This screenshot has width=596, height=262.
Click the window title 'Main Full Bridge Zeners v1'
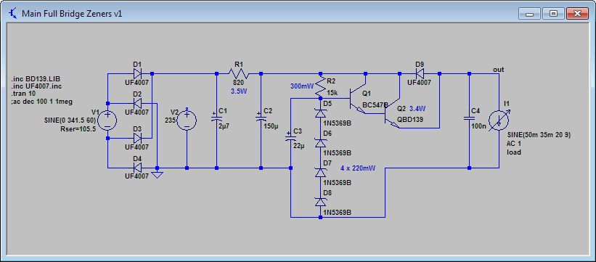[x=72, y=14]
